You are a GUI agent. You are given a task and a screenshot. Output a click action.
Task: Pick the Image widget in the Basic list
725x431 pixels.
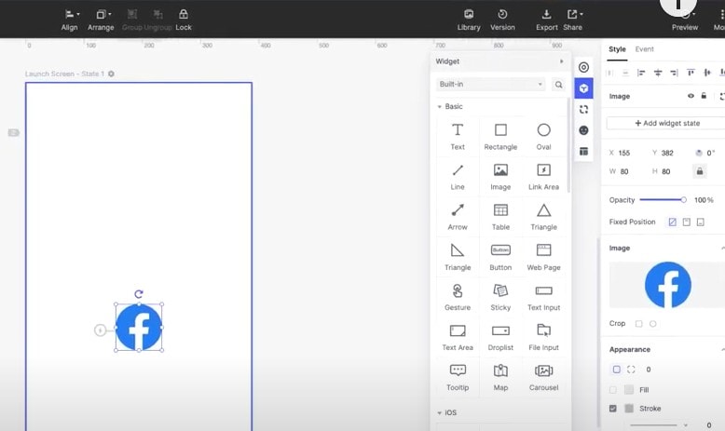pos(500,177)
